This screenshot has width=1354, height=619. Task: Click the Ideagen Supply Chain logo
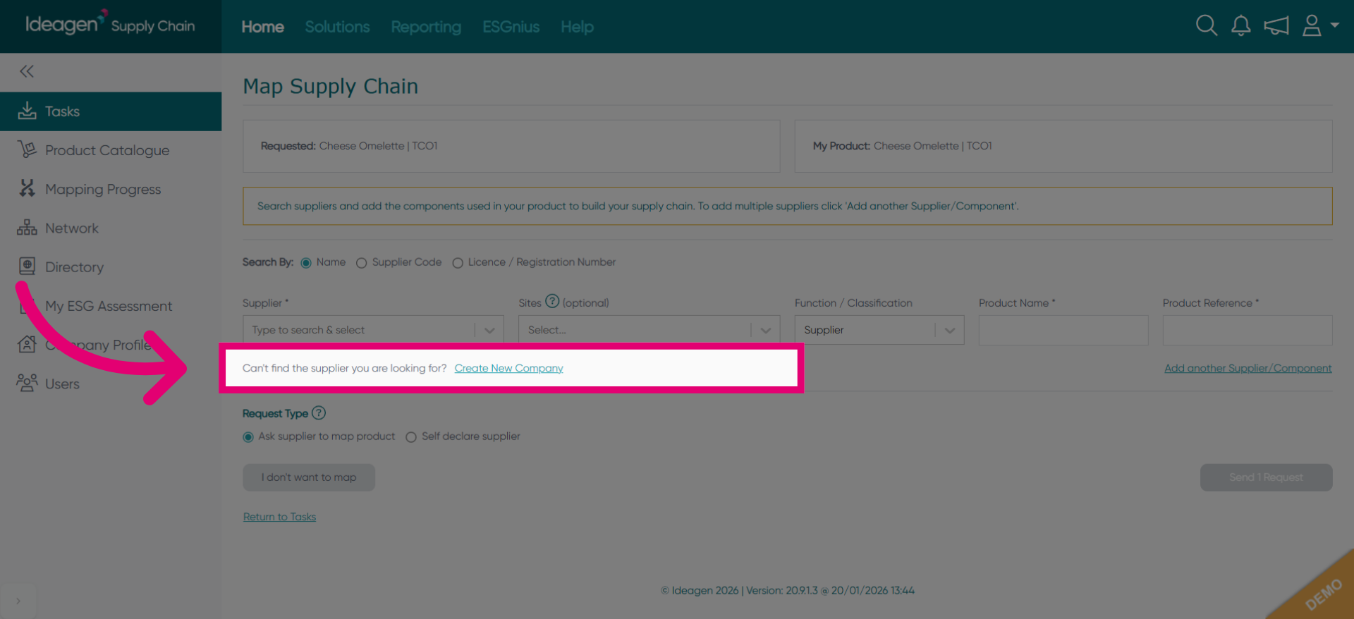tap(110, 25)
